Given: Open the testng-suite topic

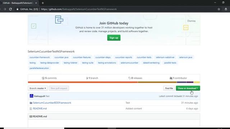Looking at the screenshot, I should pos(88,63).
